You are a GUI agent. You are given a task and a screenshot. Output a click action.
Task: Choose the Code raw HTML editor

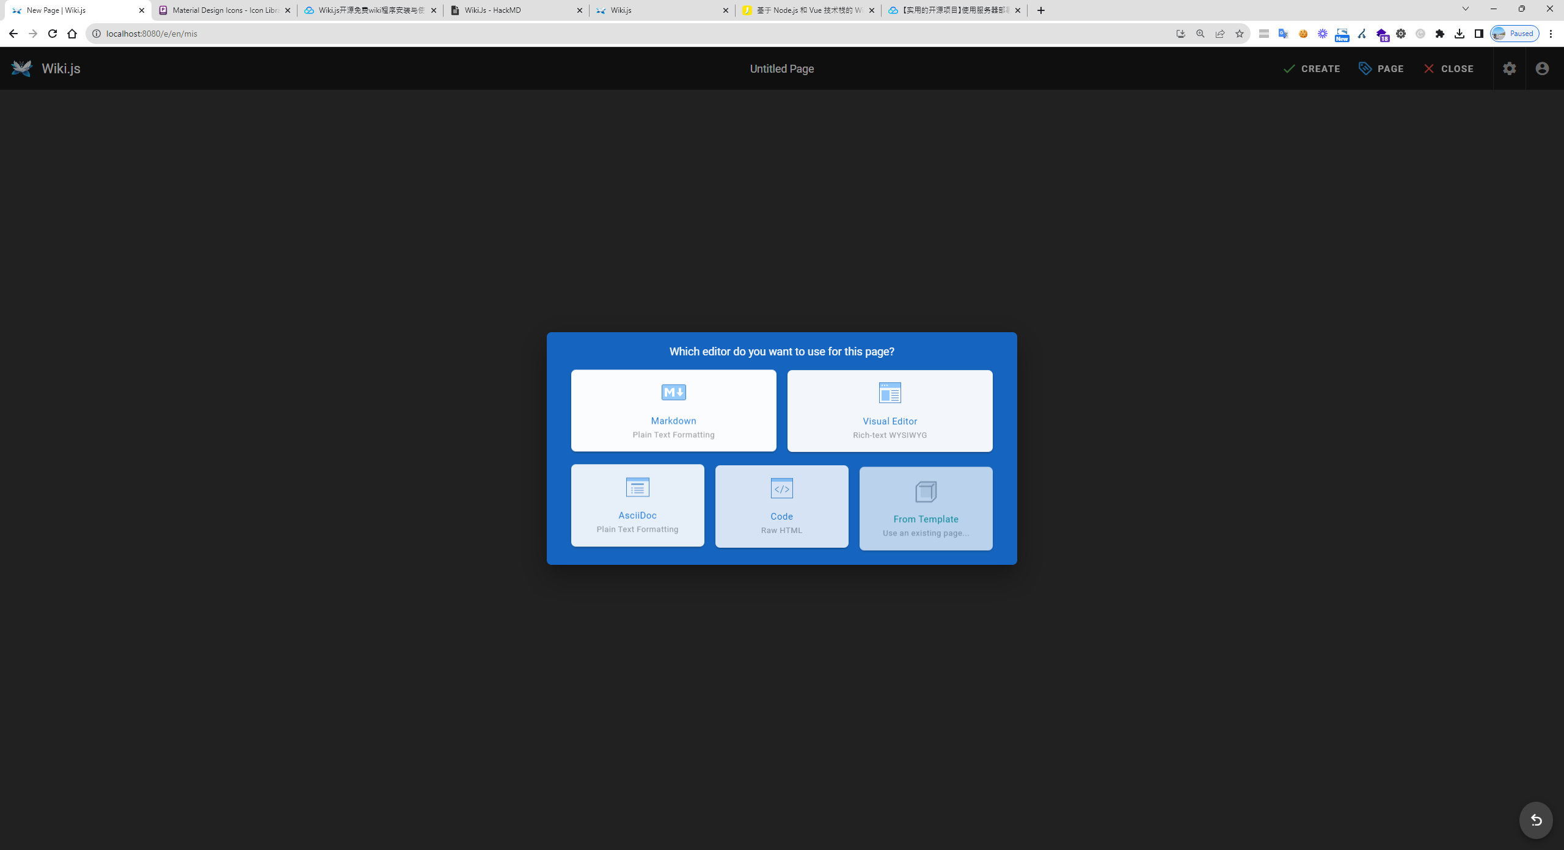(781, 506)
